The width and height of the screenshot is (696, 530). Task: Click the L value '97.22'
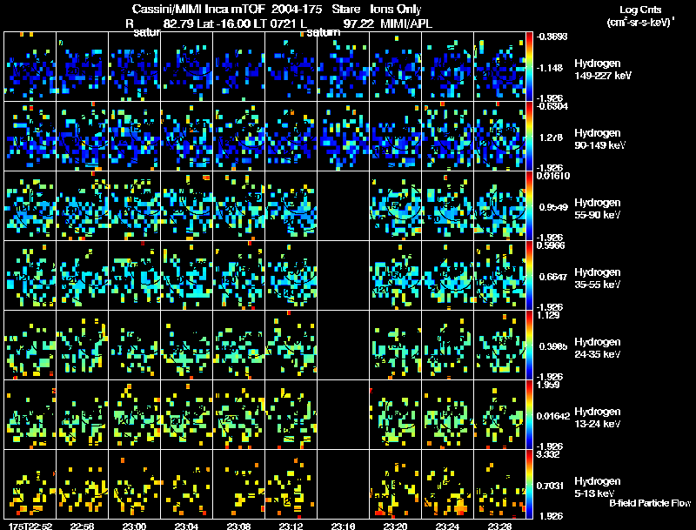pos(358,23)
